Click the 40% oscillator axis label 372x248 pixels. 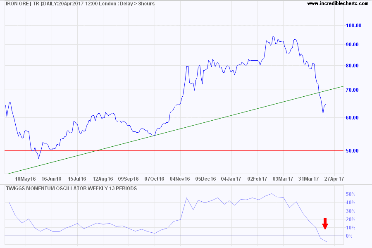click(351, 203)
